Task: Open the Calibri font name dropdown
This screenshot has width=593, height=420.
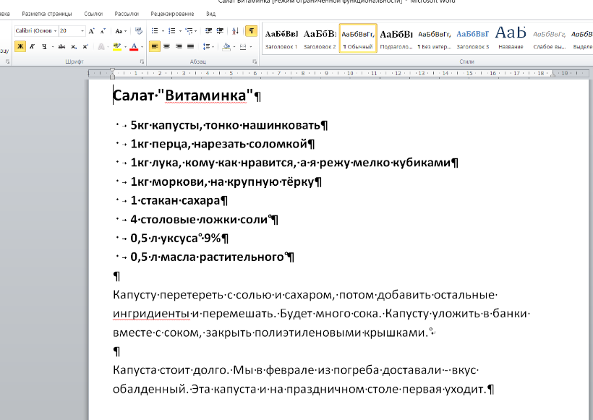Action: tap(54, 31)
